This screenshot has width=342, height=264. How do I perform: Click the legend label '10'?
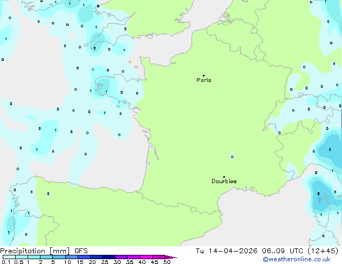coord(67,262)
